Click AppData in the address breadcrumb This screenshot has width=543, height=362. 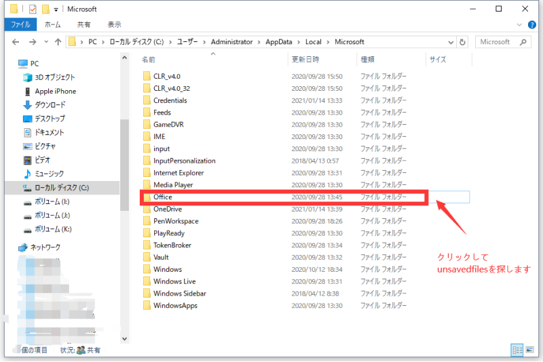tap(279, 42)
